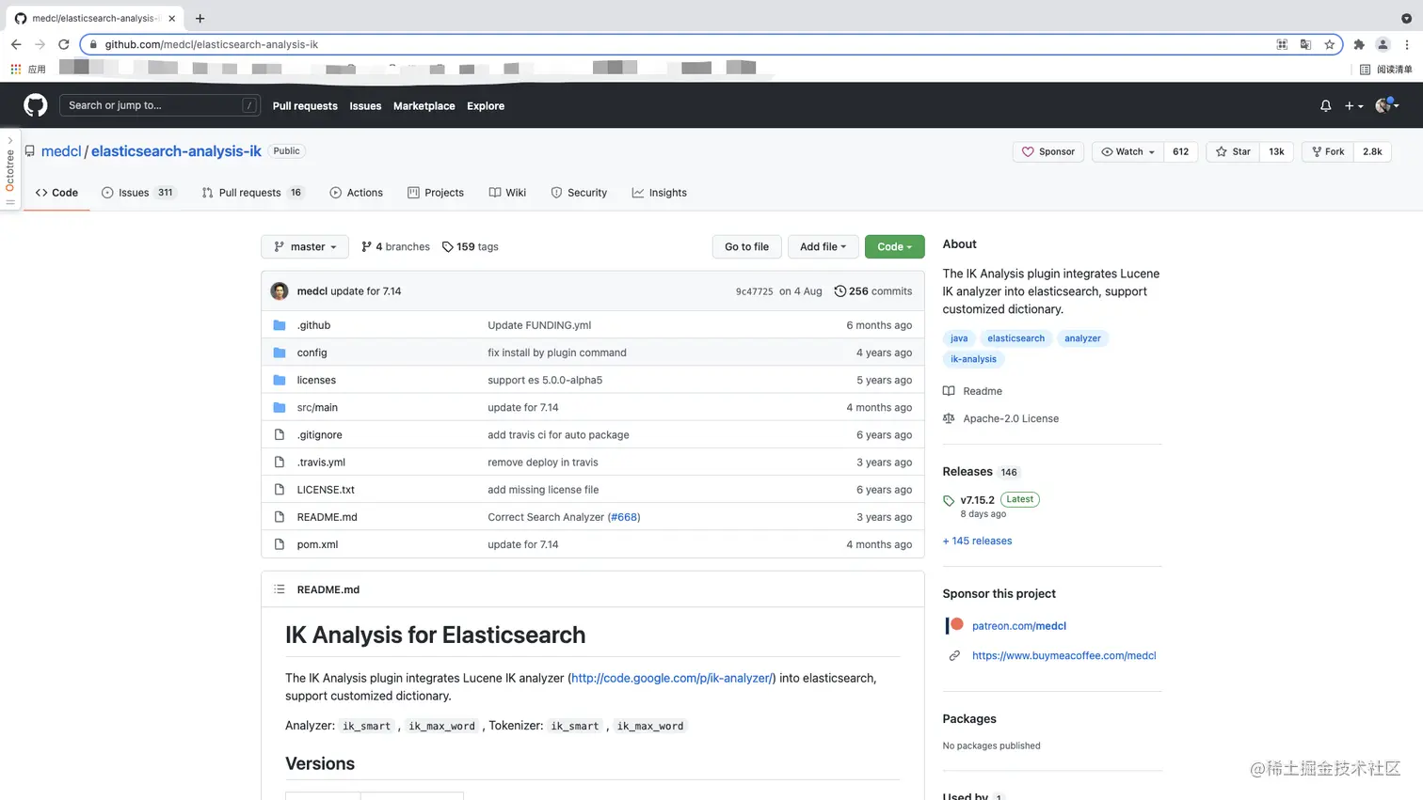Viewport: 1423px width, 800px height.
Task: Open the README.md file row
Action: tap(593, 517)
